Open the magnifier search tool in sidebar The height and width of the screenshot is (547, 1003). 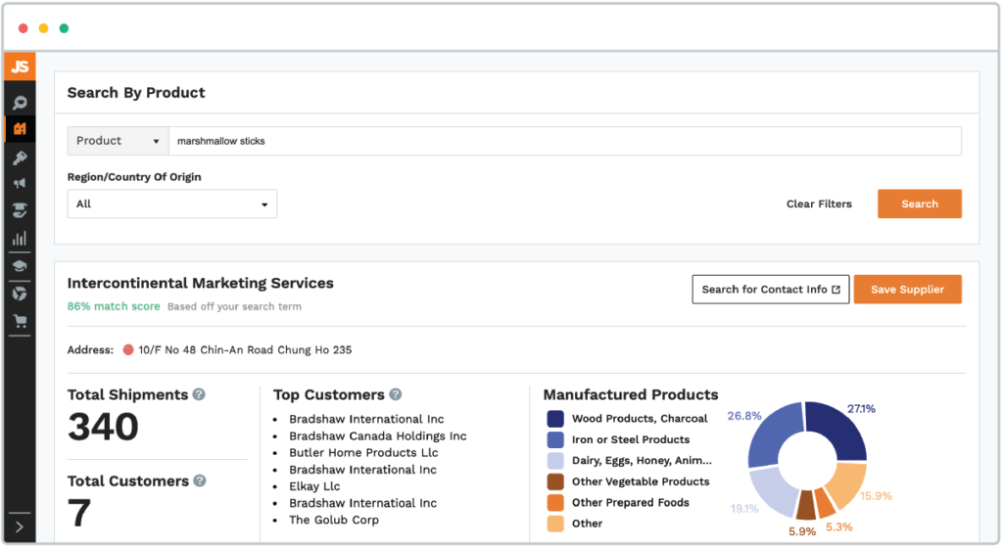pos(20,103)
